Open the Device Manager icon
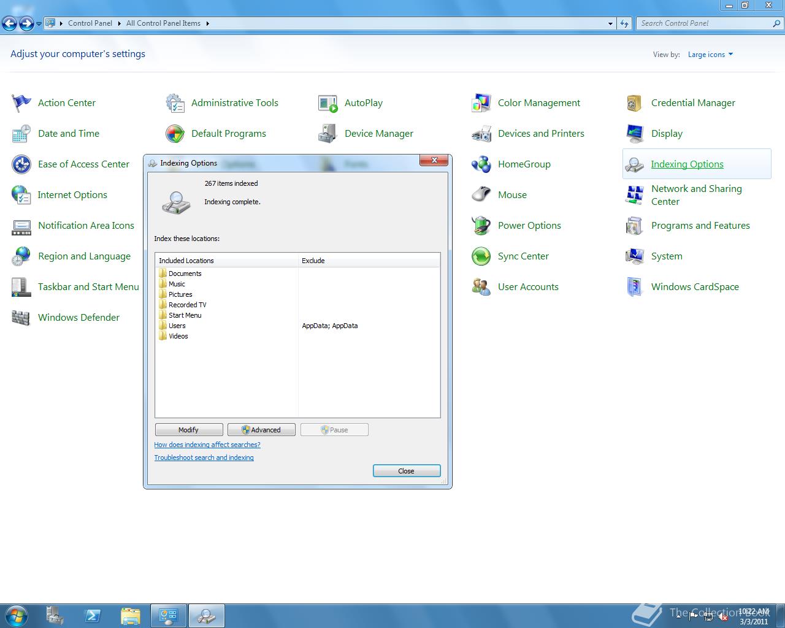The image size is (785, 628). pyautogui.click(x=328, y=134)
